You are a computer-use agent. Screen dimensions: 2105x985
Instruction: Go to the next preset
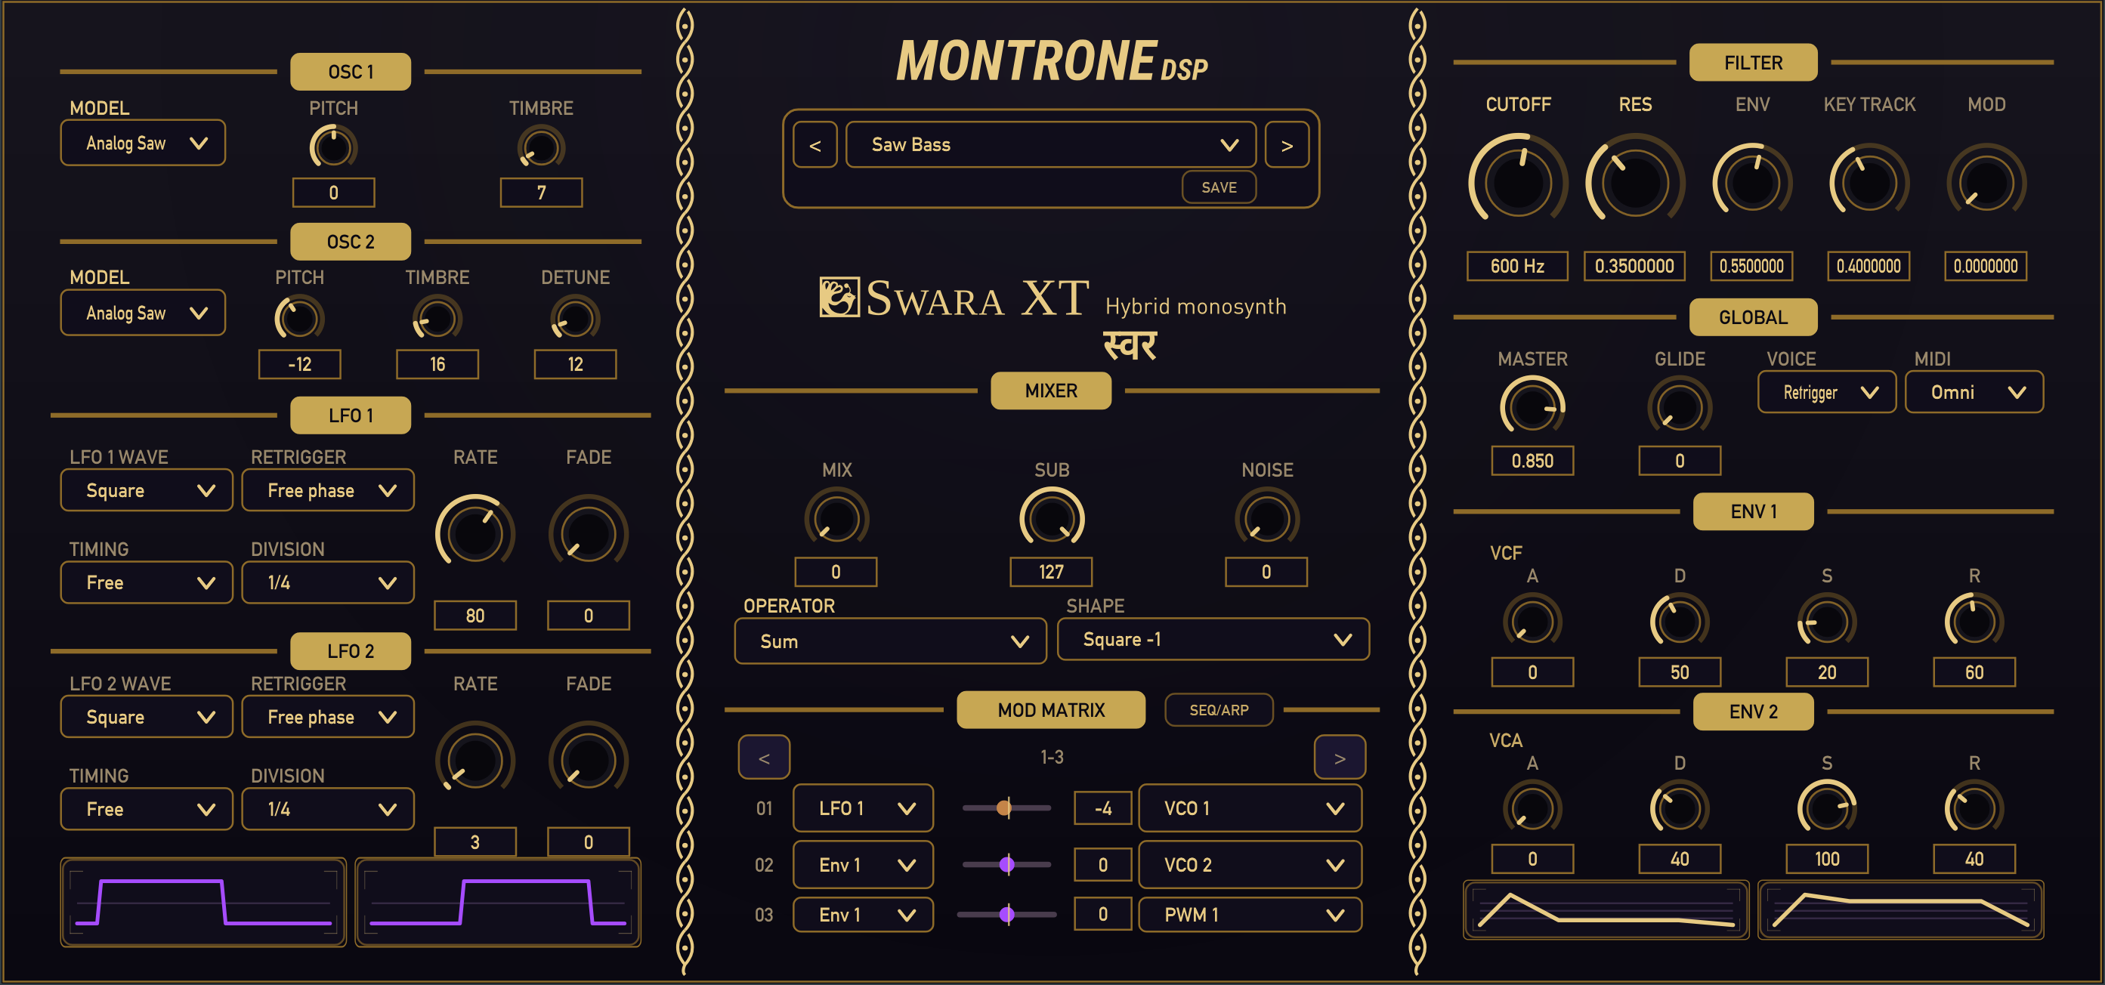(x=1287, y=144)
